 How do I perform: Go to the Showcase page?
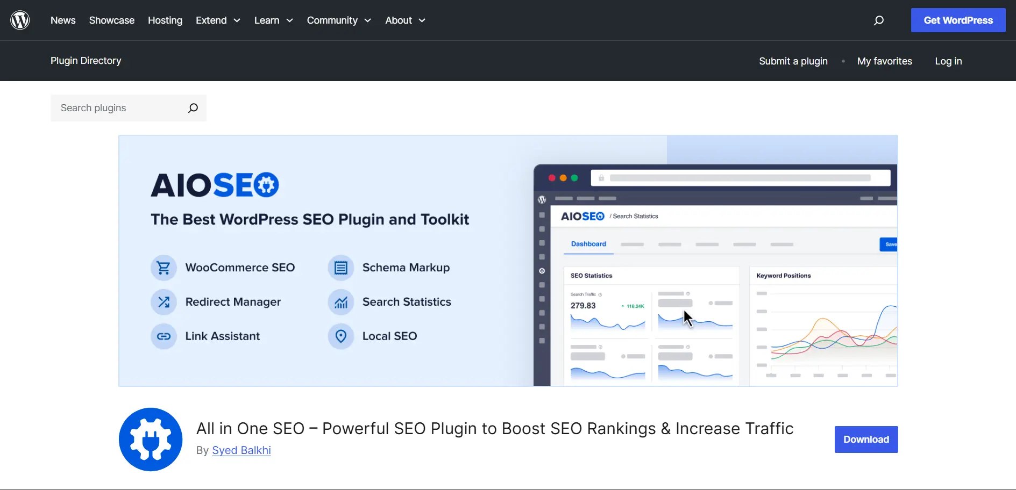pyautogui.click(x=112, y=20)
